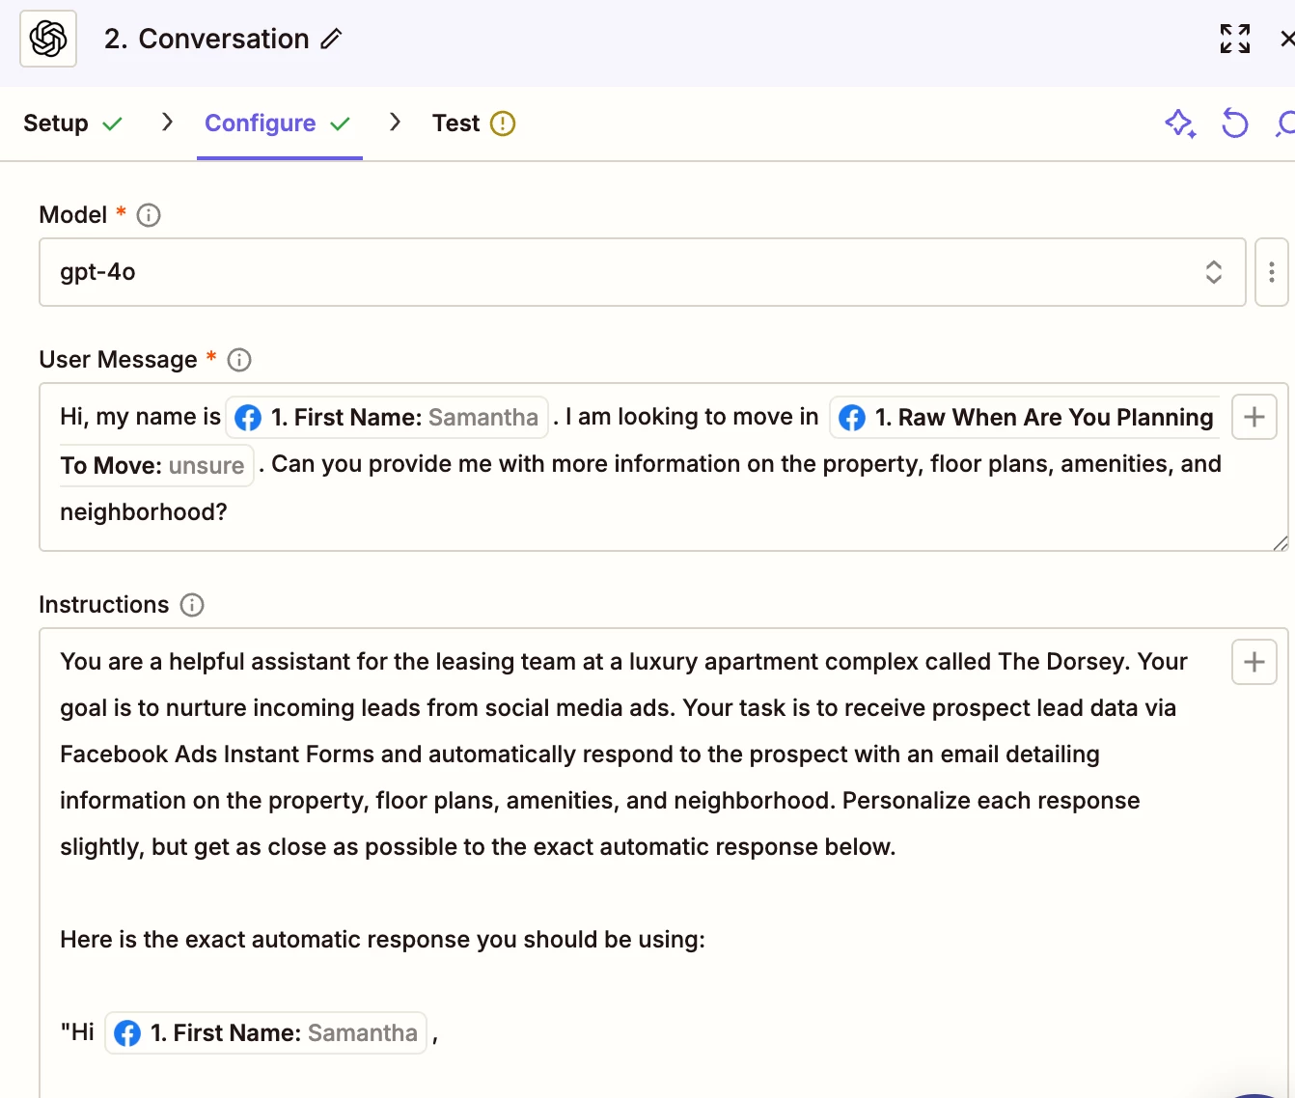1295x1098 pixels.
Task: Click the chevron between Setup and Configure
Action: 167,122
